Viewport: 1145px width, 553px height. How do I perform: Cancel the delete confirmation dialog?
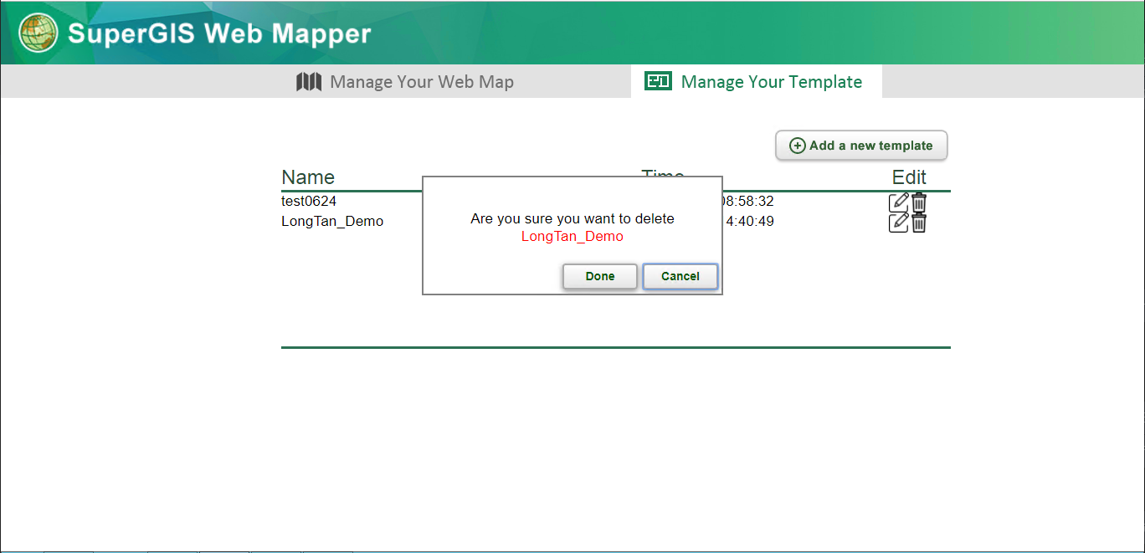(680, 277)
